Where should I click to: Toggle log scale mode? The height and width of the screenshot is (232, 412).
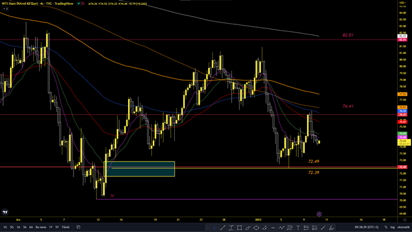click(x=392, y=227)
